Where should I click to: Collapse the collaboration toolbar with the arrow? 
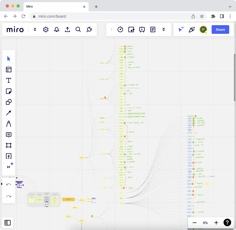click(x=112, y=29)
